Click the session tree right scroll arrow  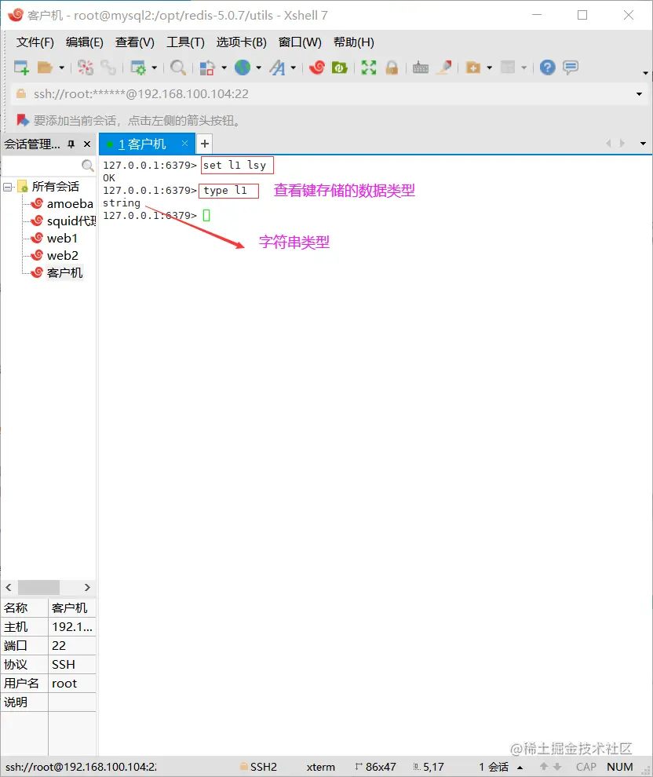pos(87,587)
